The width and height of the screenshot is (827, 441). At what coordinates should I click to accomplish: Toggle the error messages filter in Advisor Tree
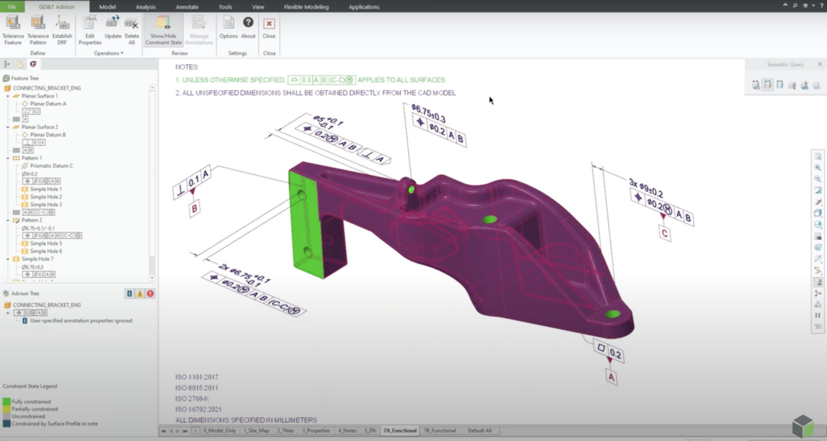[x=150, y=294]
